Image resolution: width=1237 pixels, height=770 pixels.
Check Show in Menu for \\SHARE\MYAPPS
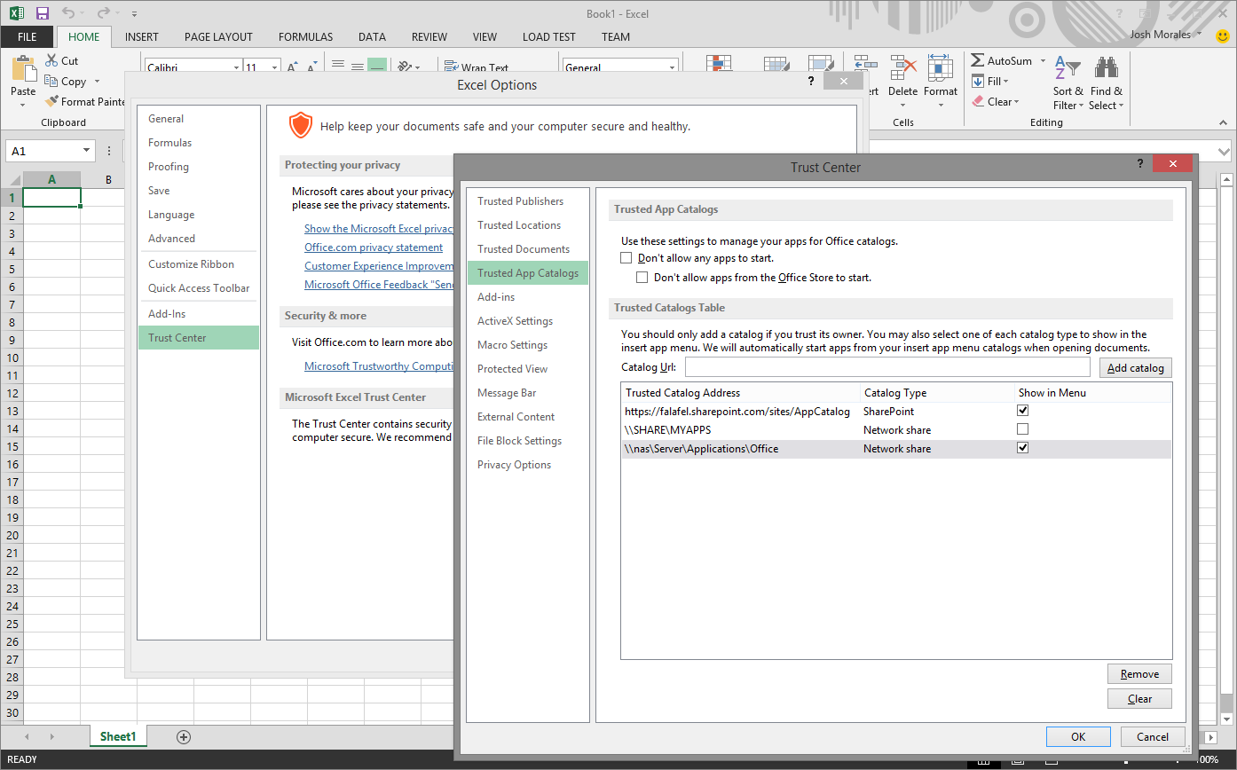[1022, 428]
